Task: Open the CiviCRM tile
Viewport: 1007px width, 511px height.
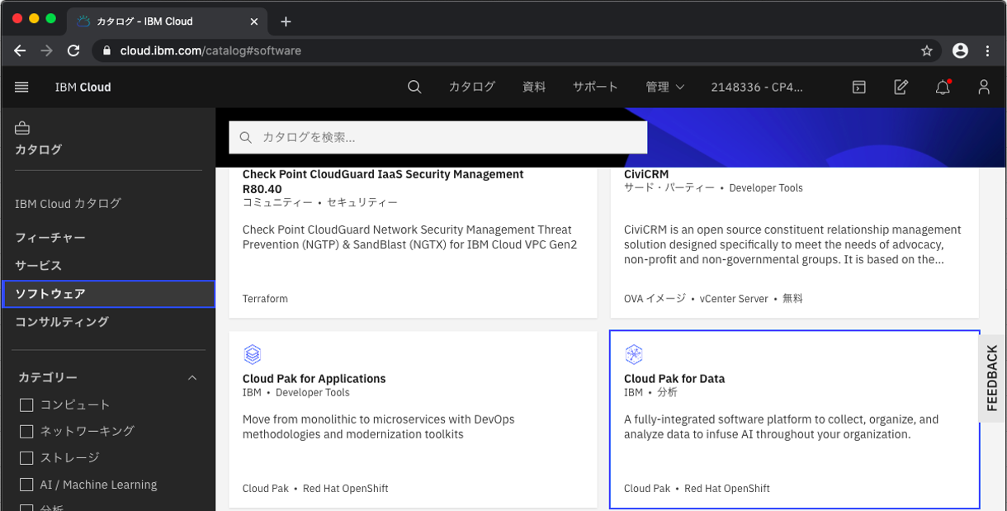Action: (795, 241)
